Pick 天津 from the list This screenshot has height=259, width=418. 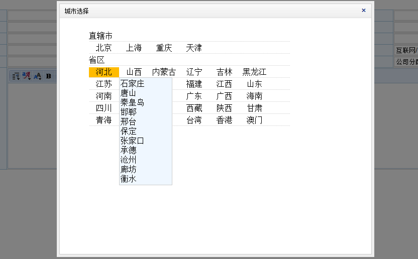pyautogui.click(x=194, y=48)
